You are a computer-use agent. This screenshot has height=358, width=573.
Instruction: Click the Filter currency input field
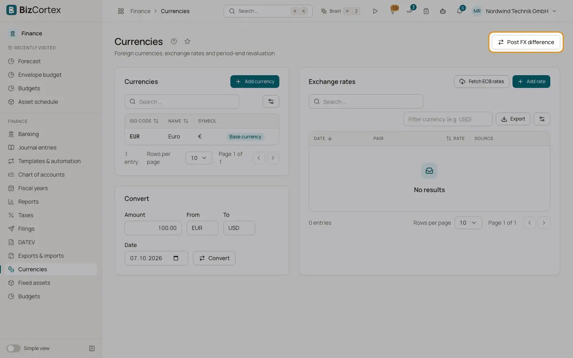[448, 119]
